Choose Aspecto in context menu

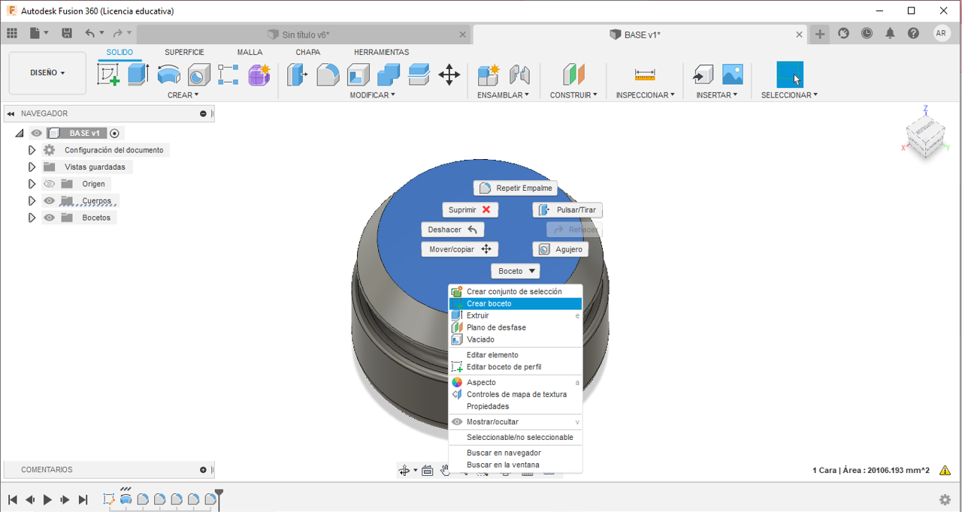tap(515, 383)
